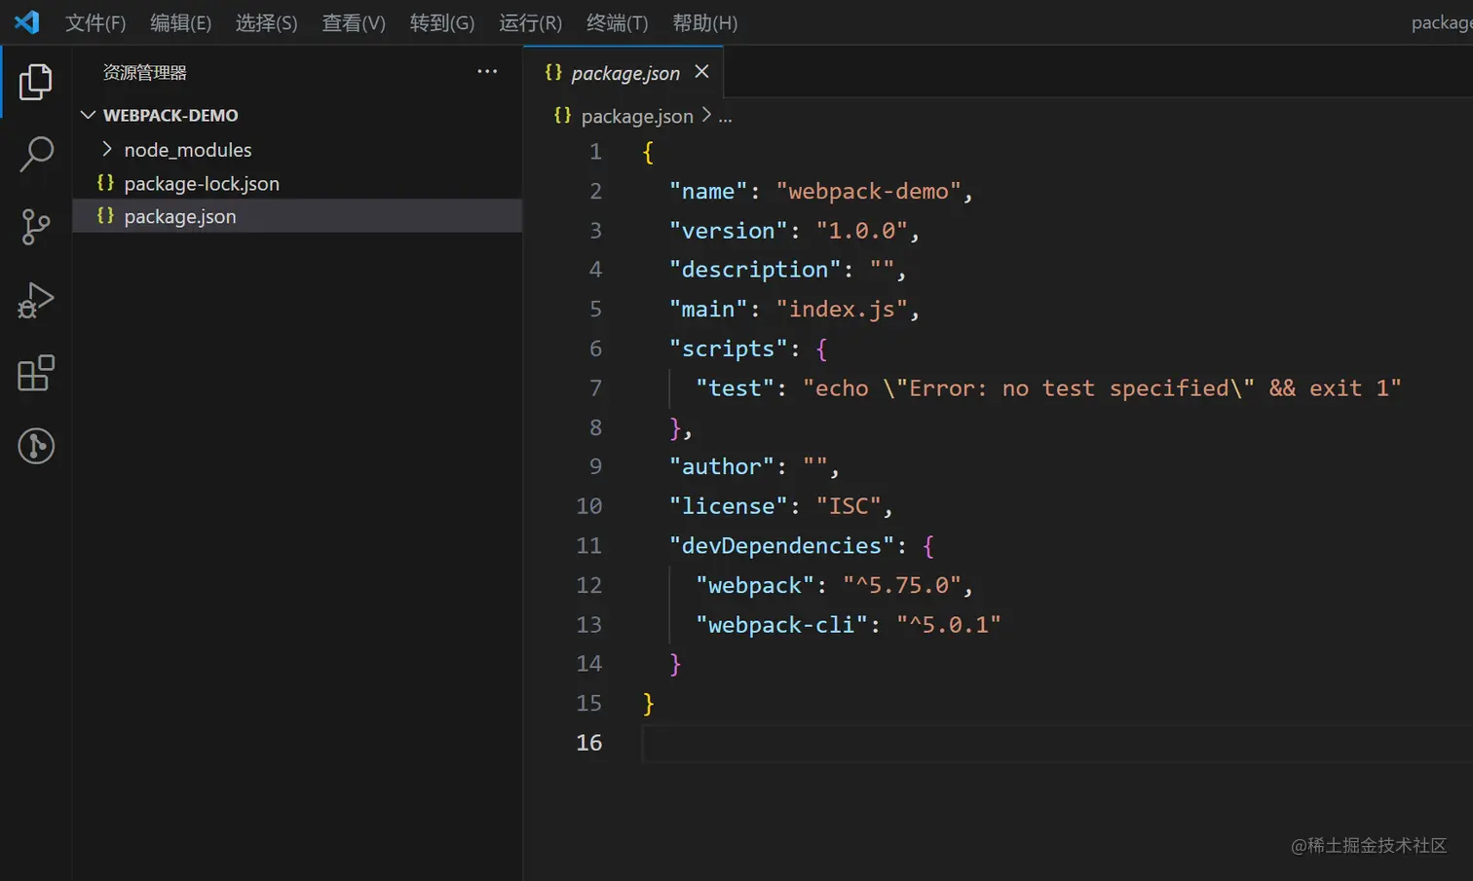Close the package.json editor tab

click(701, 72)
